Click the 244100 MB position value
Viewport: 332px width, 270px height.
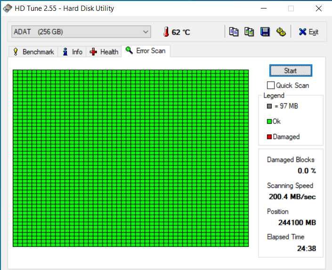tap(297, 222)
